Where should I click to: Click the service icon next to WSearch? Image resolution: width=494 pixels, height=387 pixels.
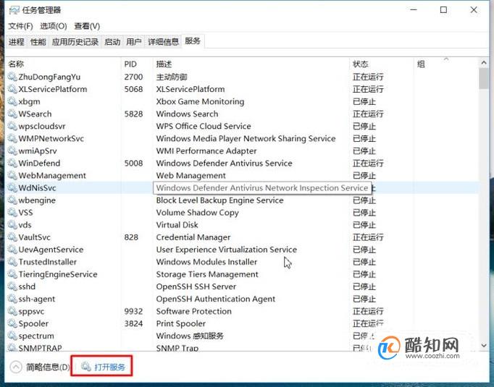[12, 114]
